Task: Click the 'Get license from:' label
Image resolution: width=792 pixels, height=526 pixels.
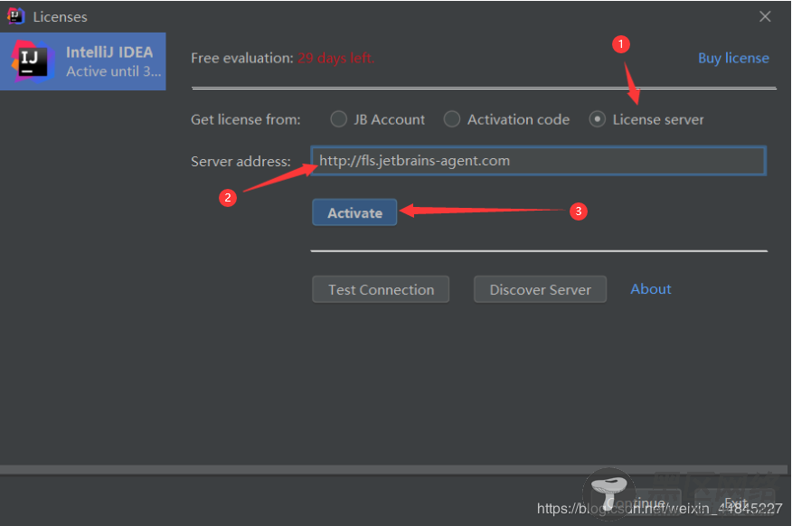Action: [x=246, y=119]
